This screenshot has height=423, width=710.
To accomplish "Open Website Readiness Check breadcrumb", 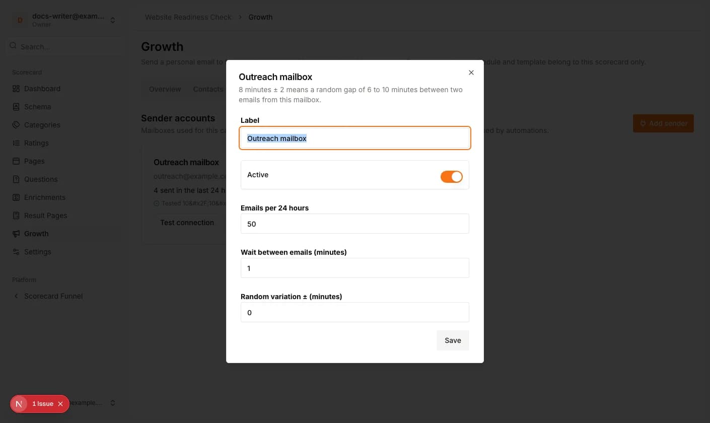I will [188, 17].
